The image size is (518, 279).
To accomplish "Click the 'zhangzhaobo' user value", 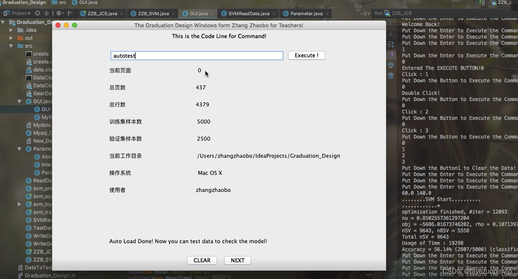I will [x=213, y=190].
